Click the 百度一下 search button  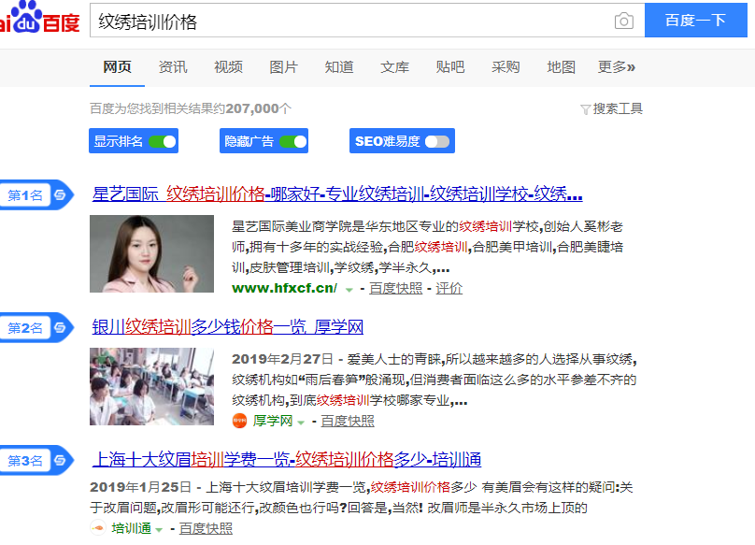[x=696, y=21]
